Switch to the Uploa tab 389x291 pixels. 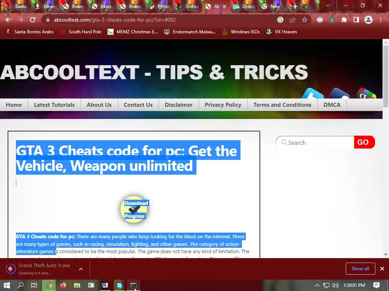(x=245, y=6)
